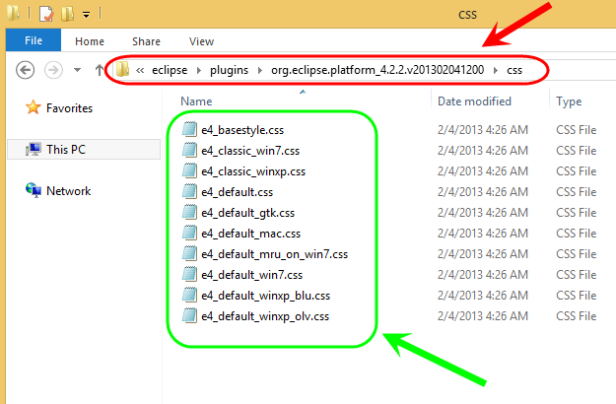Expand the chevron after eclipse breadcrumb
This screenshot has height=404, width=616.
[199, 70]
